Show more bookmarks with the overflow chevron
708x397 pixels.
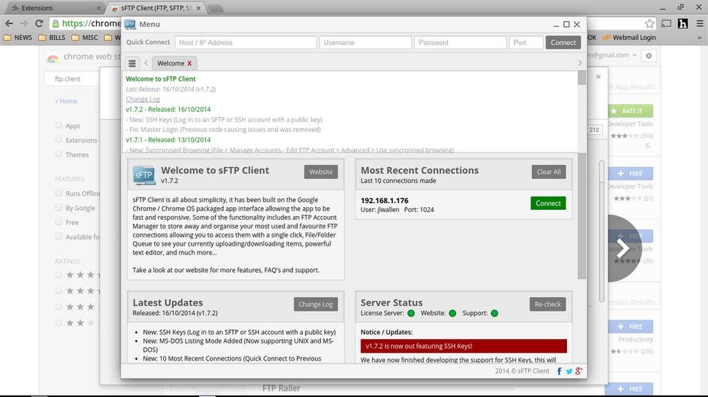[700, 38]
